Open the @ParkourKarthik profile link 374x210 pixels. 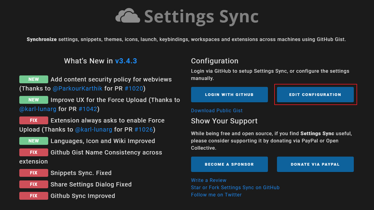point(78,88)
